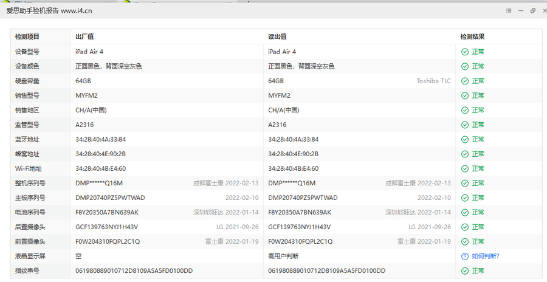
Task: Click the green check icon in Wi-Fi地址 row
Action: 465,168
